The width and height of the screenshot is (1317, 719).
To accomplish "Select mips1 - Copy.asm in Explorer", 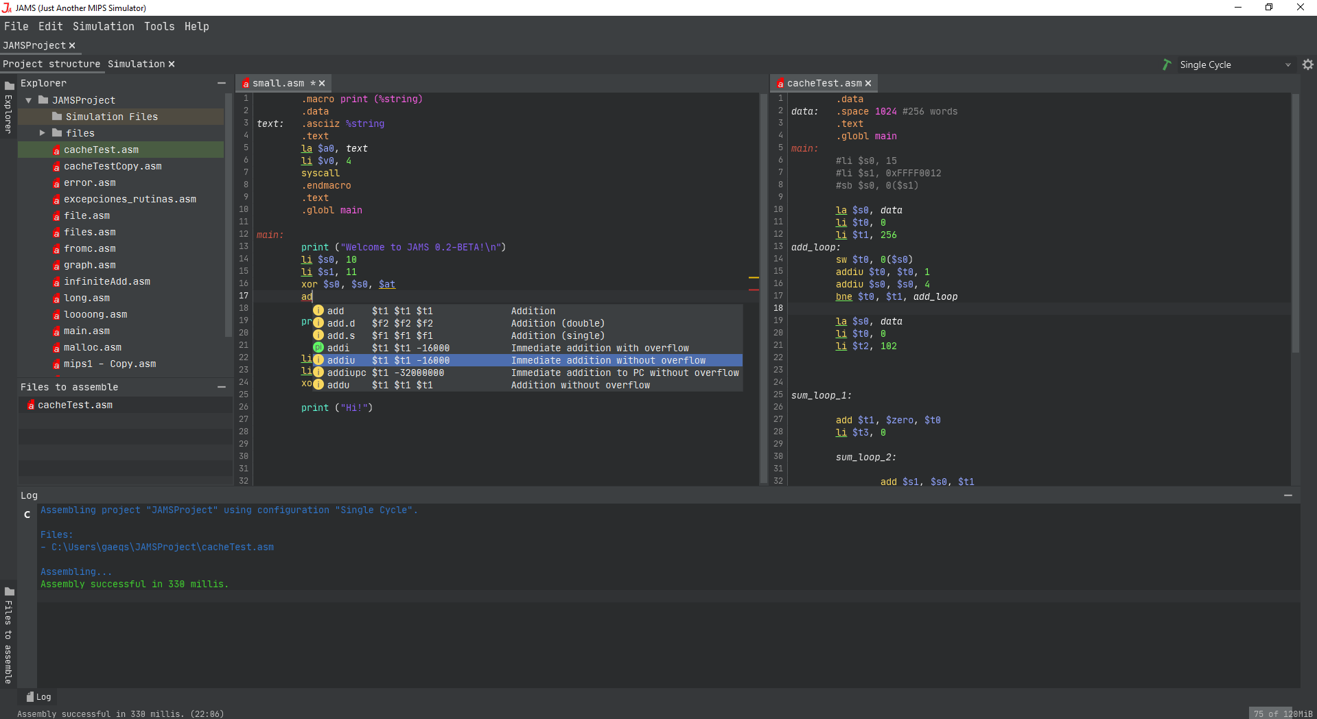I will (121, 364).
